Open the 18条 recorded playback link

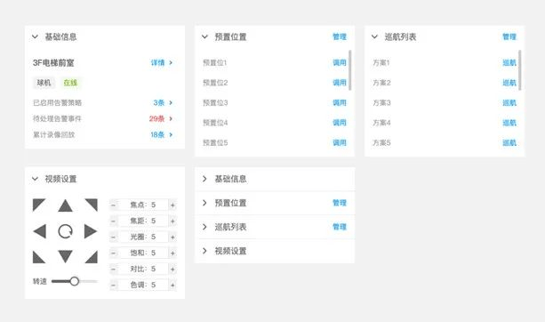162,134
